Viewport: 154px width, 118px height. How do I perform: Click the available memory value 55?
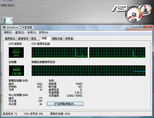(41, 90)
